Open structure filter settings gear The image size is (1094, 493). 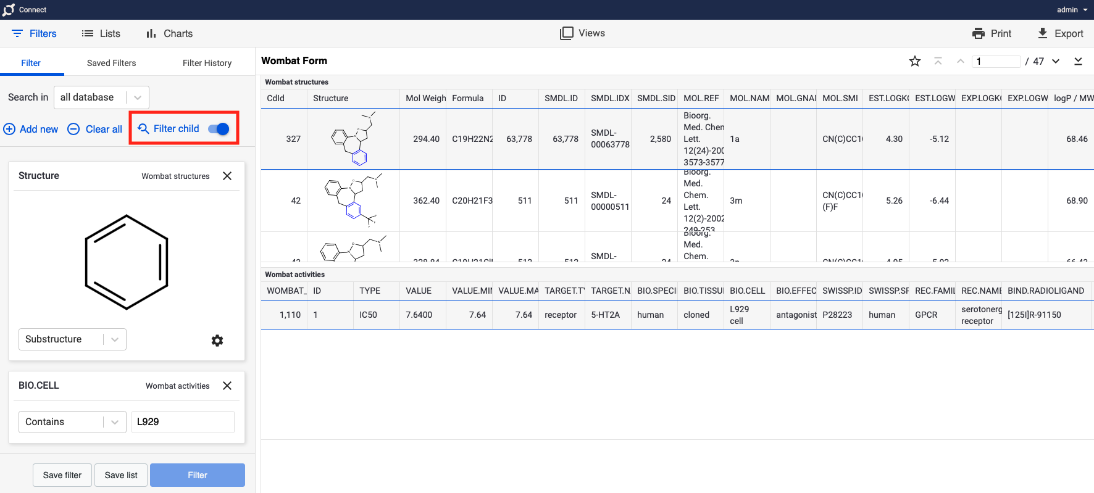pos(217,340)
